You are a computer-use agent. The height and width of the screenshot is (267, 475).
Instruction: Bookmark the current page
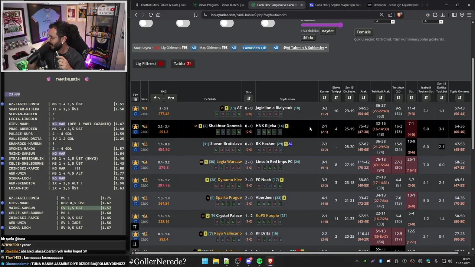tap(196, 15)
